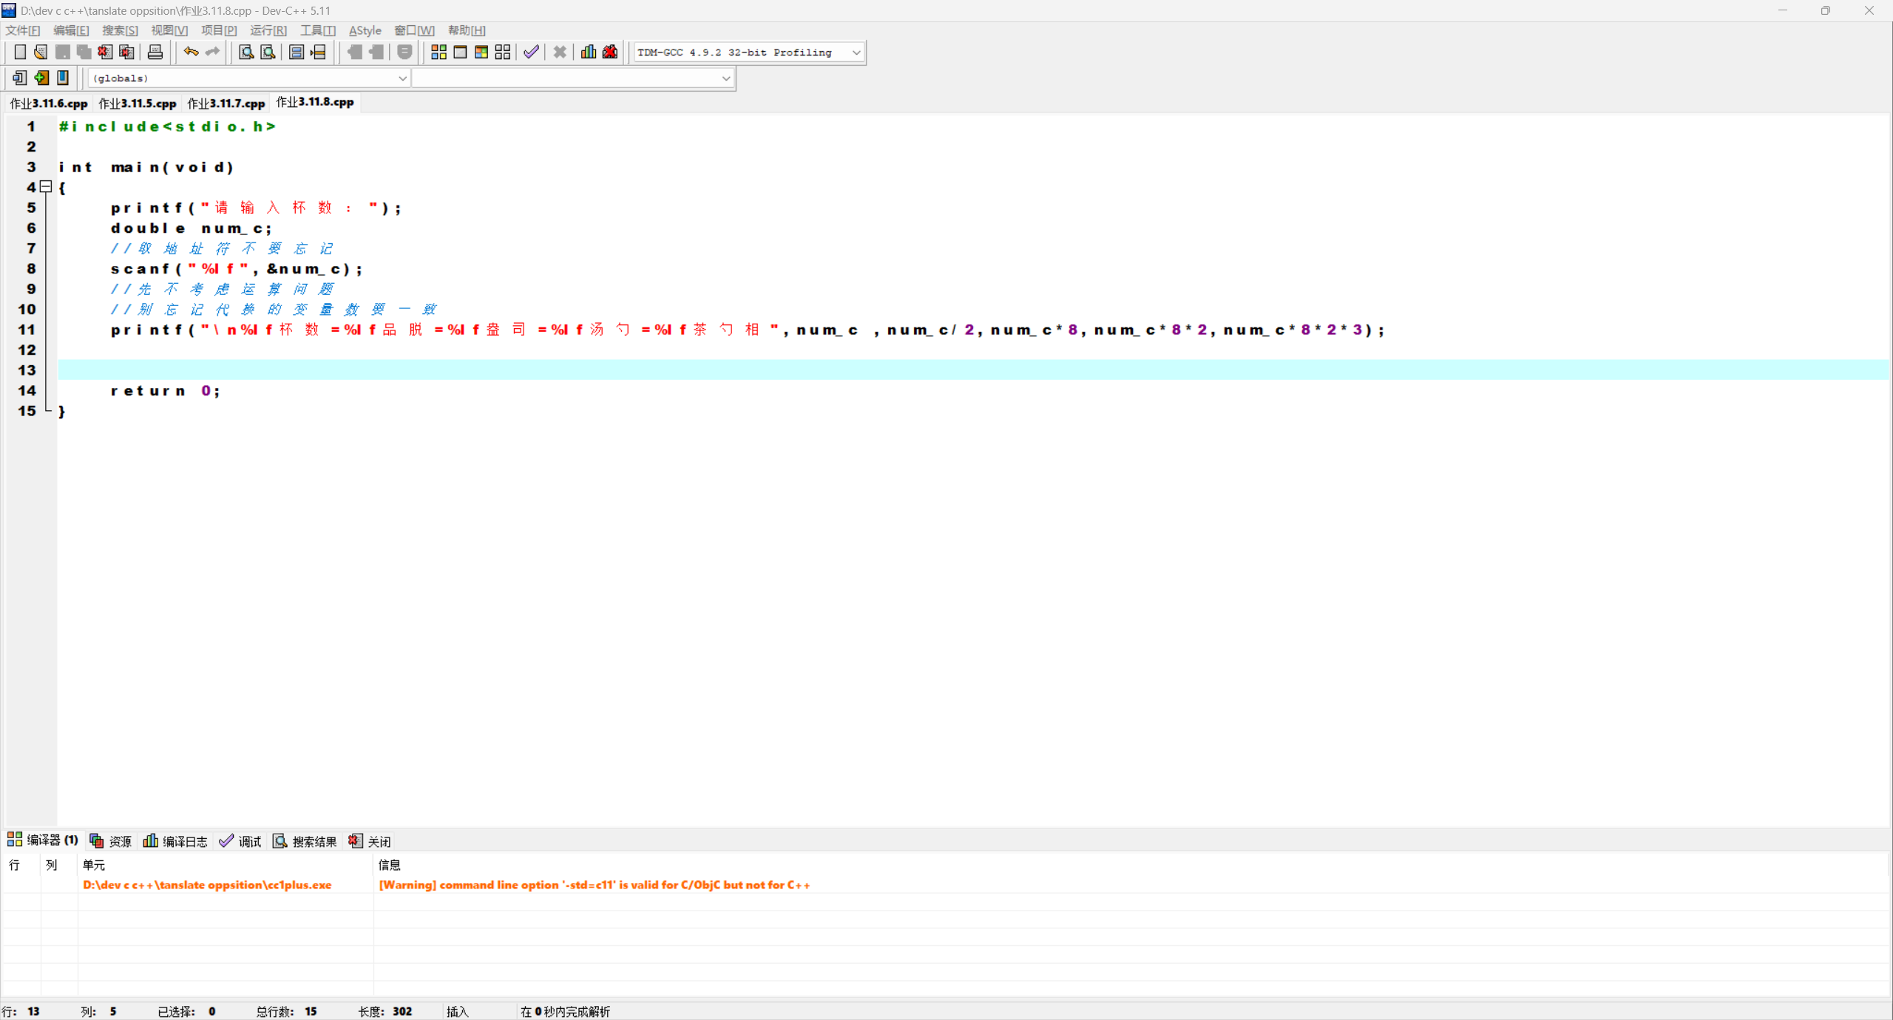Click the Delete profiling information icon
1893x1020 pixels.
[610, 52]
